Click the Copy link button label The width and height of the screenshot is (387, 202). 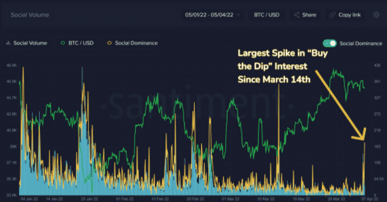tap(350, 15)
